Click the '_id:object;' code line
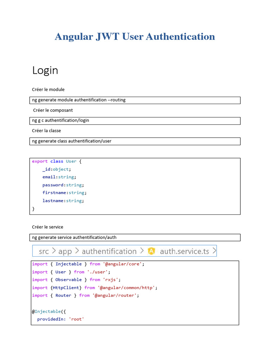Viewport: 270px width, 360px height. tap(57, 169)
